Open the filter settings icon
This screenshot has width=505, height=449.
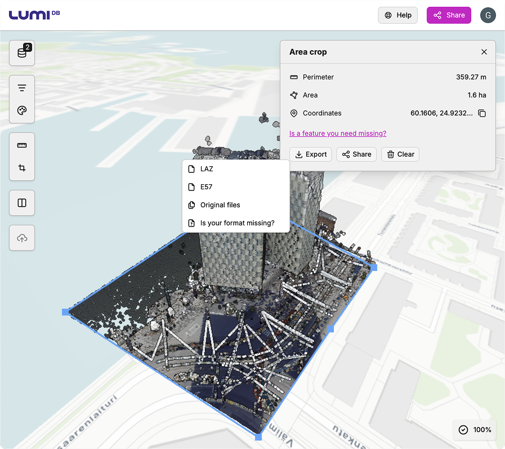(22, 88)
